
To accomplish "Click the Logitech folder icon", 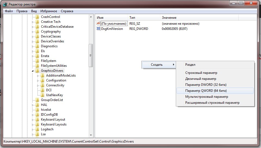I will tap(37, 129).
